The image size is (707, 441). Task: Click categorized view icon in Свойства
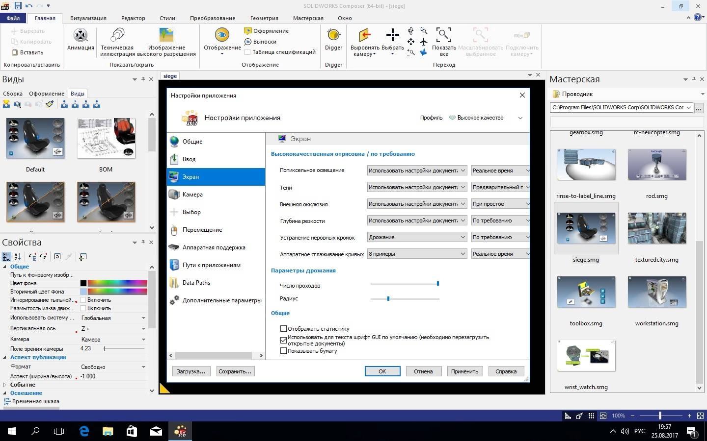(x=6, y=256)
